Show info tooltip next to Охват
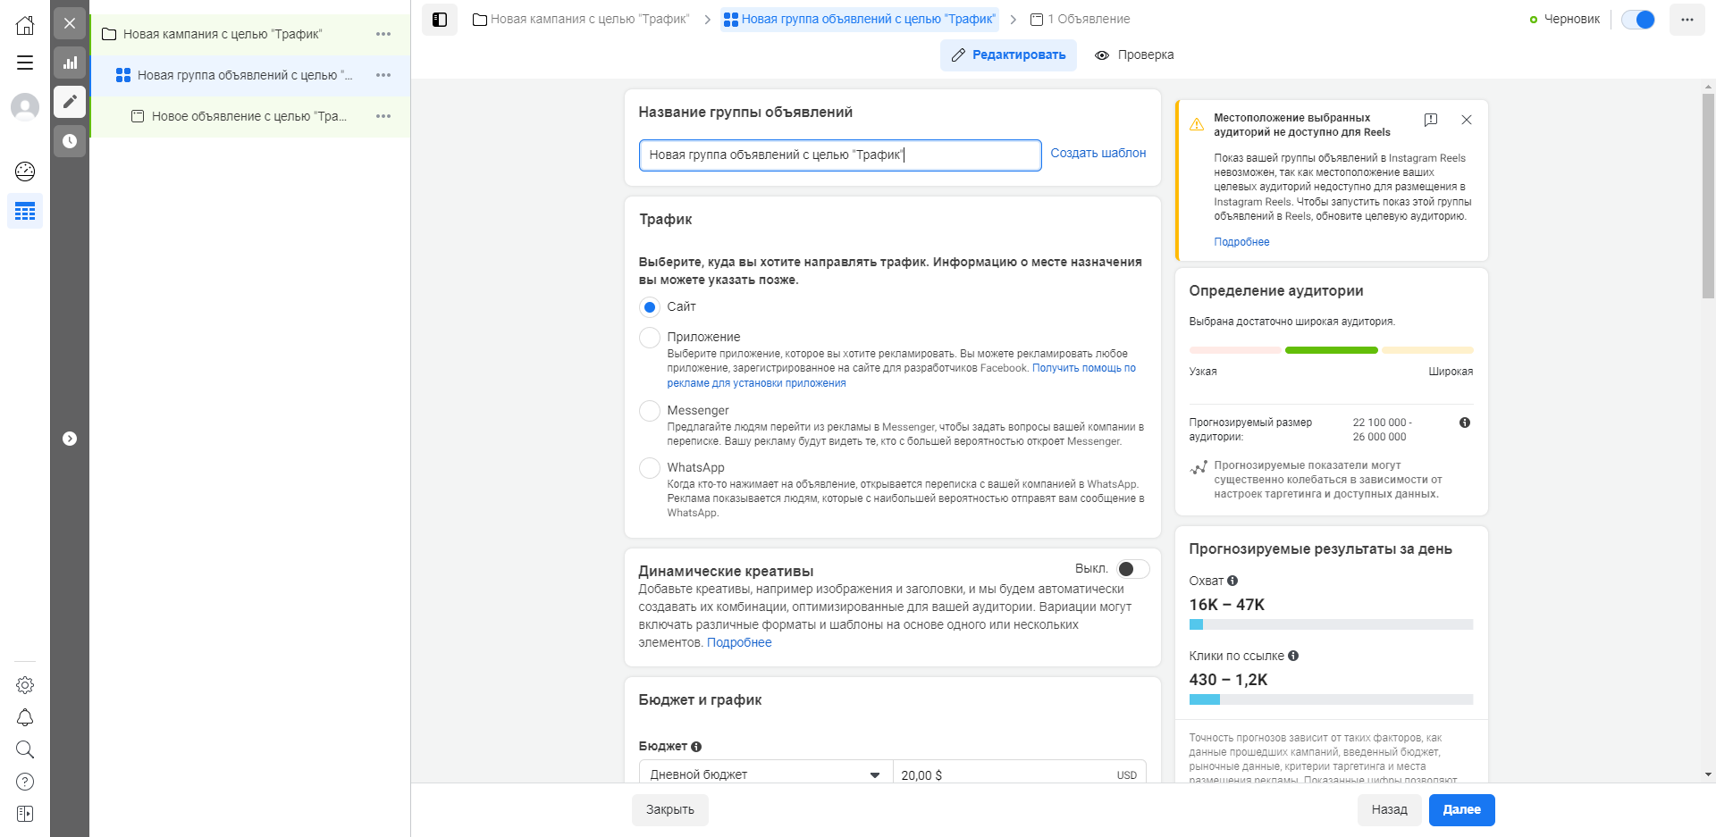The height and width of the screenshot is (837, 1716). (1232, 581)
